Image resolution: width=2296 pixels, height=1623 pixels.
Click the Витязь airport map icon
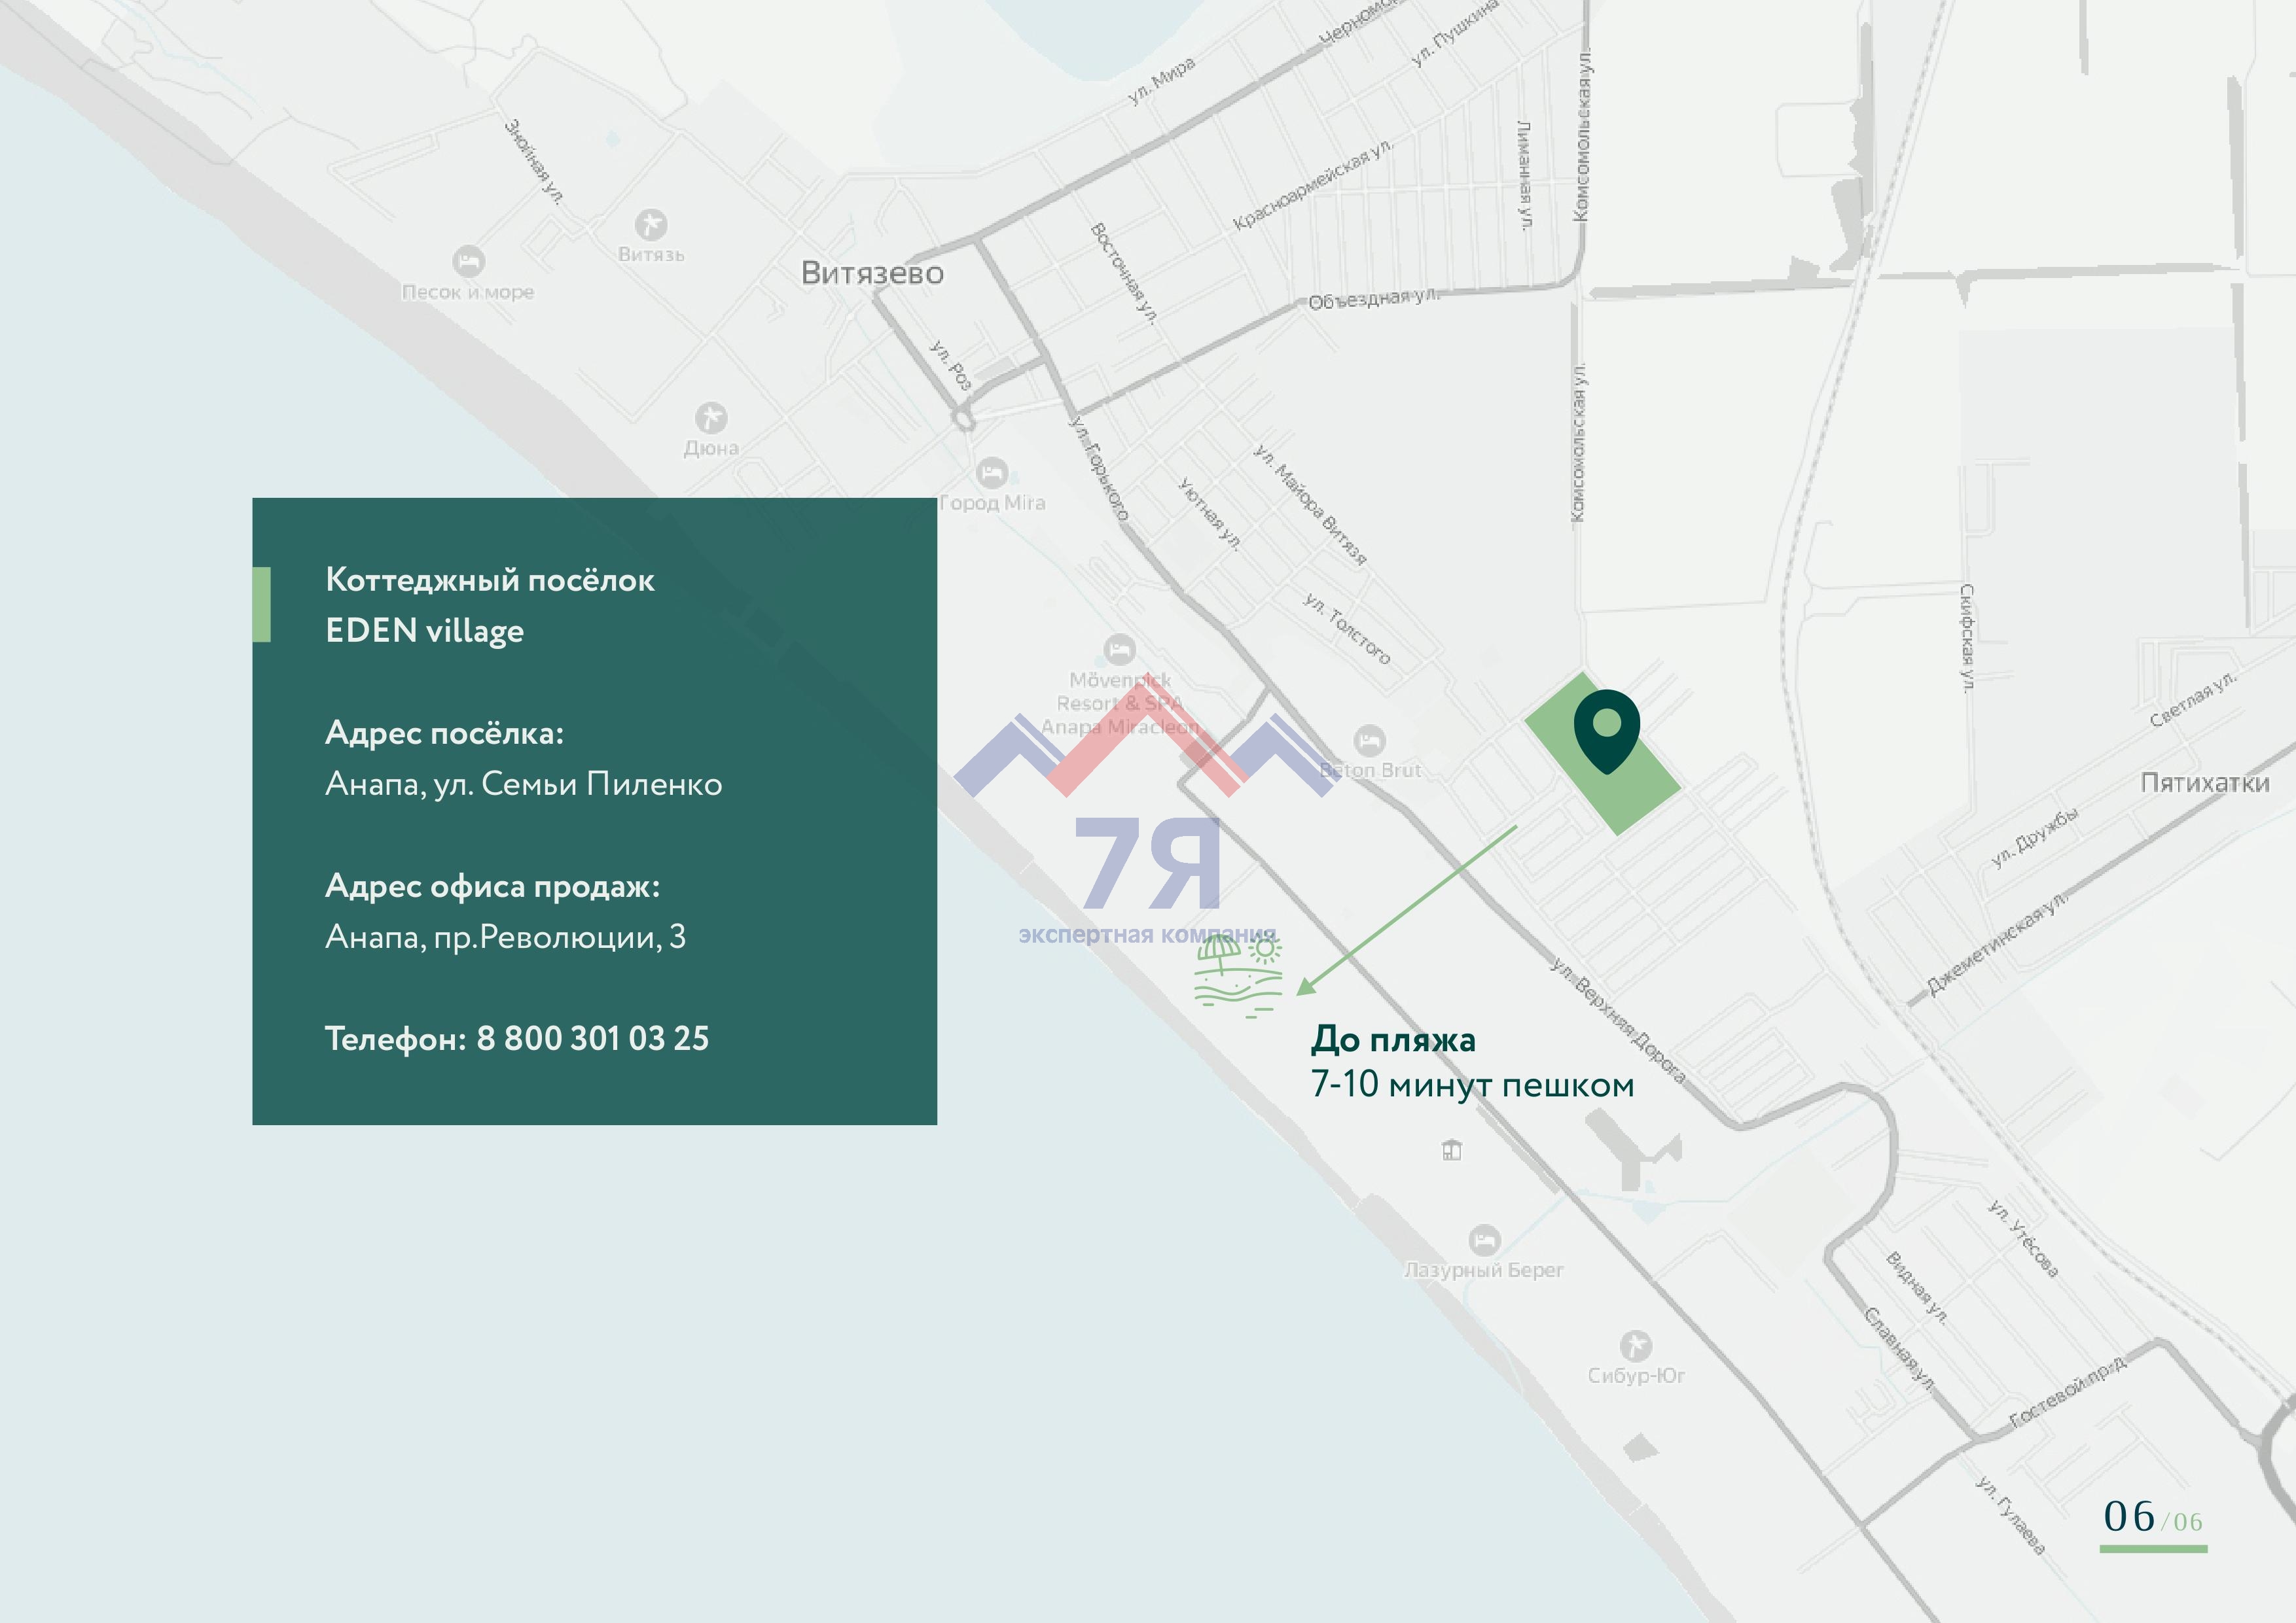[x=651, y=224]
